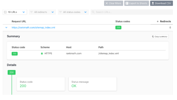Screen dimensions: 177x100
Task: Collapse the rankmath sitemap row chevron
Action: point(6,27)
